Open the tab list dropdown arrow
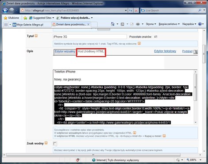This screenshot has width=208, height=164. coord(10,24)
